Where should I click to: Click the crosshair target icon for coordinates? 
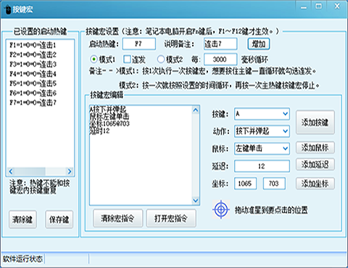221,209
